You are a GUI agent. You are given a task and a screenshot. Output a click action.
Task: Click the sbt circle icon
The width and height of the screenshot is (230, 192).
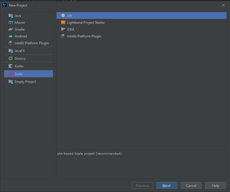pos(63,16)
